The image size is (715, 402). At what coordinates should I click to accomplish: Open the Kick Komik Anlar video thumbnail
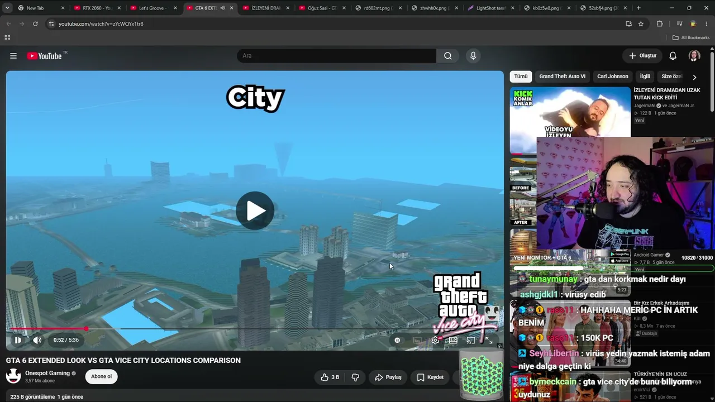(570, 120)
